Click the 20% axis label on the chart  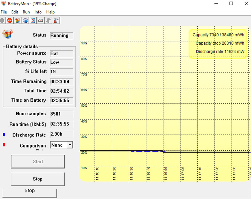point(84,153)
